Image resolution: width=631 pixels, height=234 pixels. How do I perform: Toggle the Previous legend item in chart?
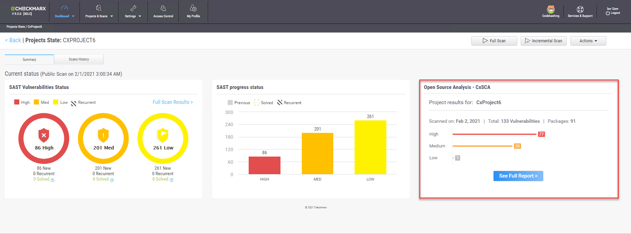[239, 103]
